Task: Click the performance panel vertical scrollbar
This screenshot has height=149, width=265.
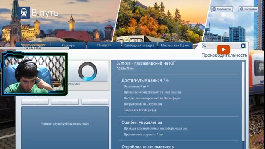Action: pyautogui.click(x=243, y=101)
